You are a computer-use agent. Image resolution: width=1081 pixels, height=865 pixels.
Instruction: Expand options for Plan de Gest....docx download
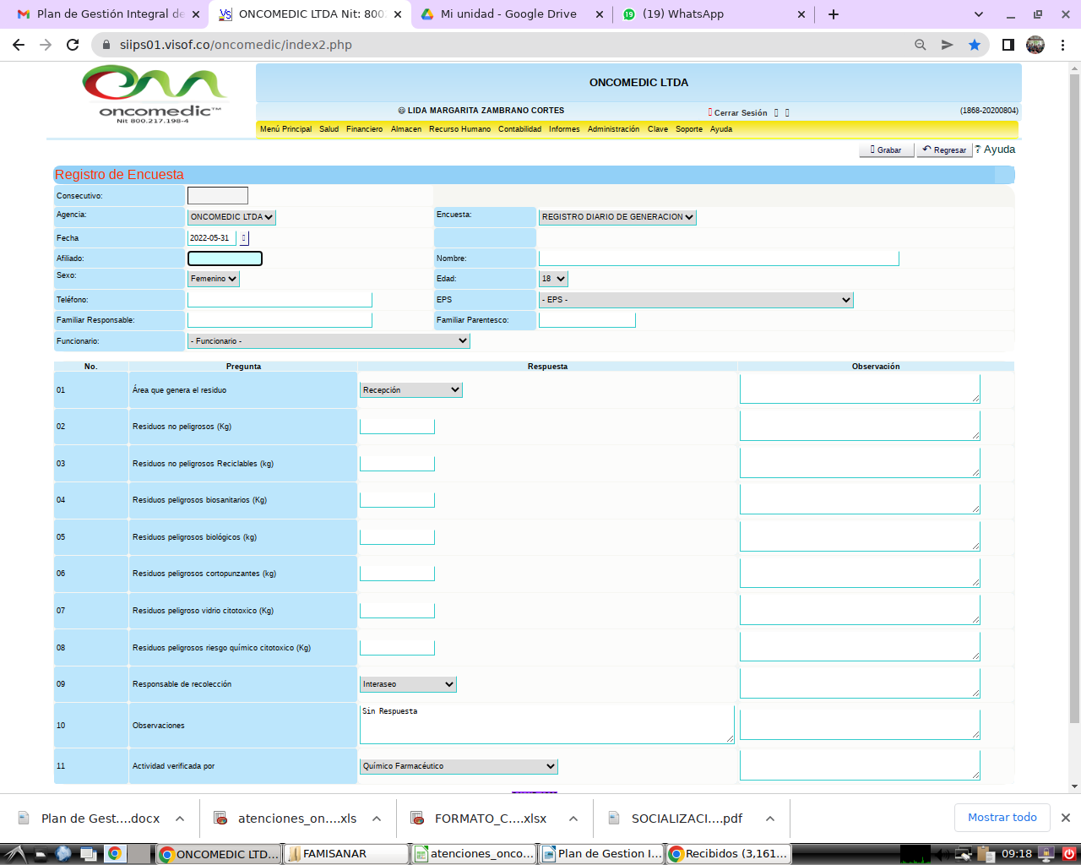(x=180, y=819)
